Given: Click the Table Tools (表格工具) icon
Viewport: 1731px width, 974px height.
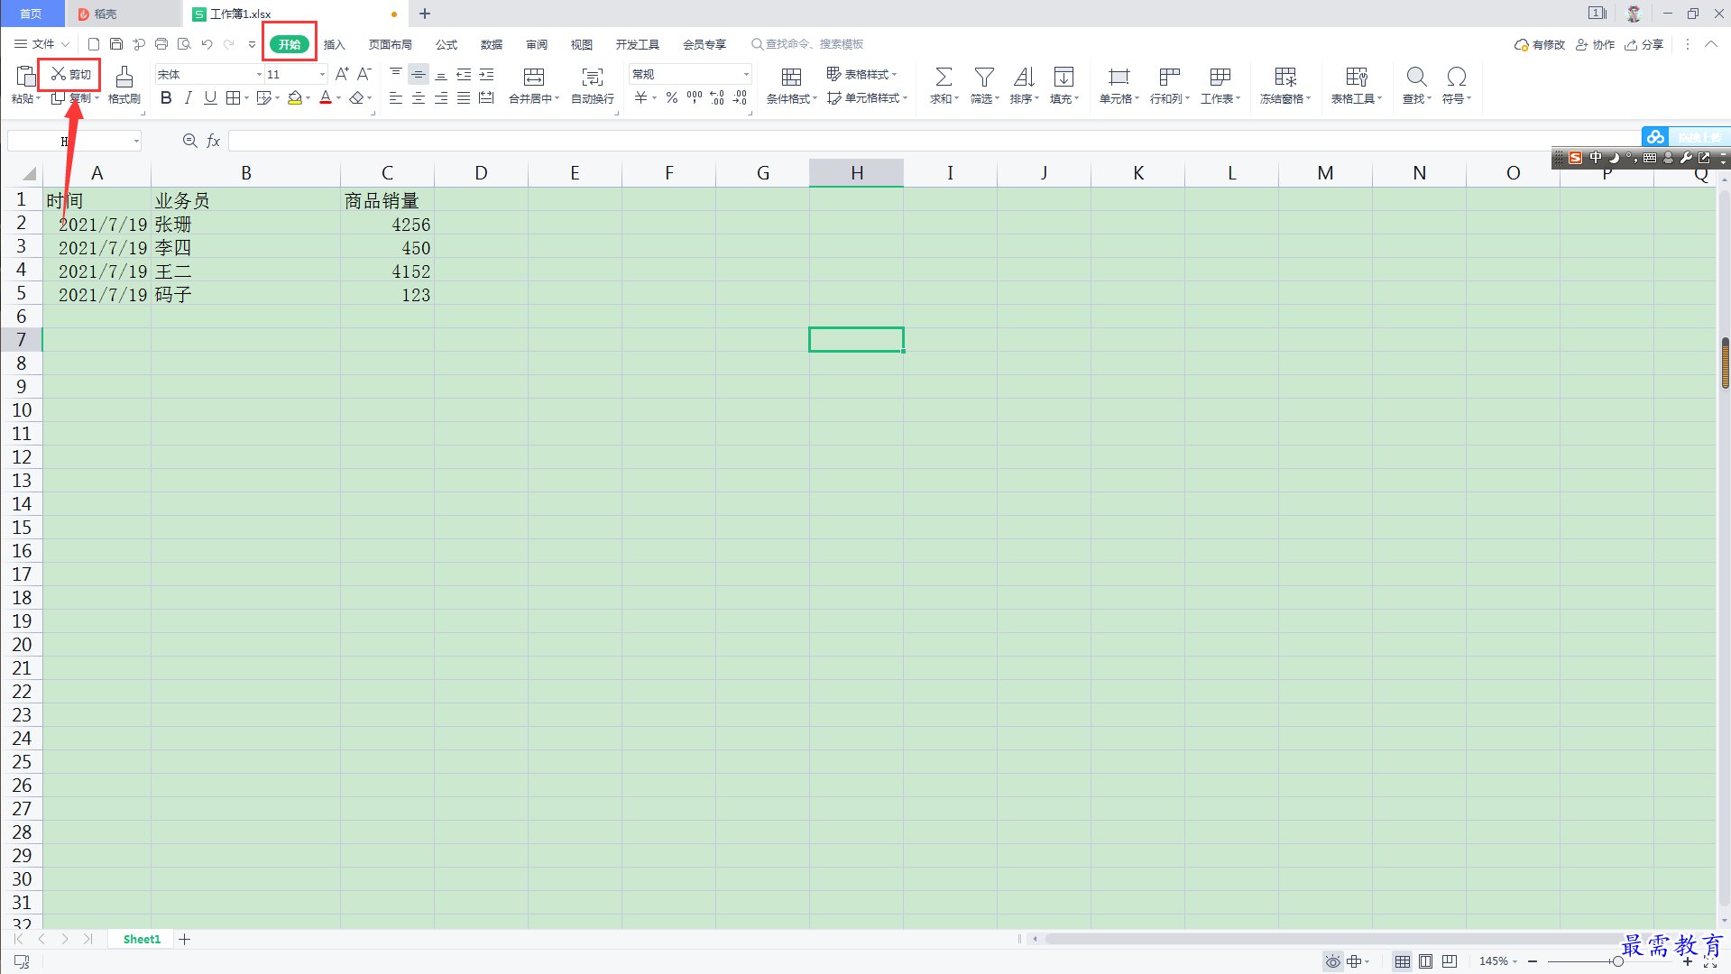Looking at the screenshot, I should point(1357,77).
